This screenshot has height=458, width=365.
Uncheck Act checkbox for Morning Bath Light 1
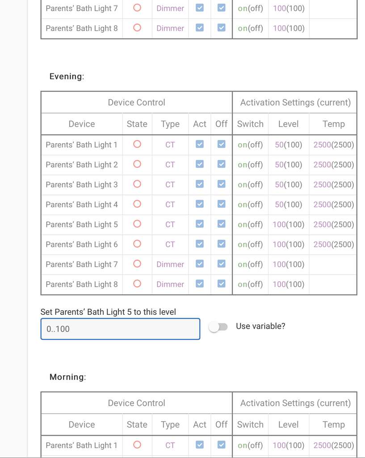(200, 445)
